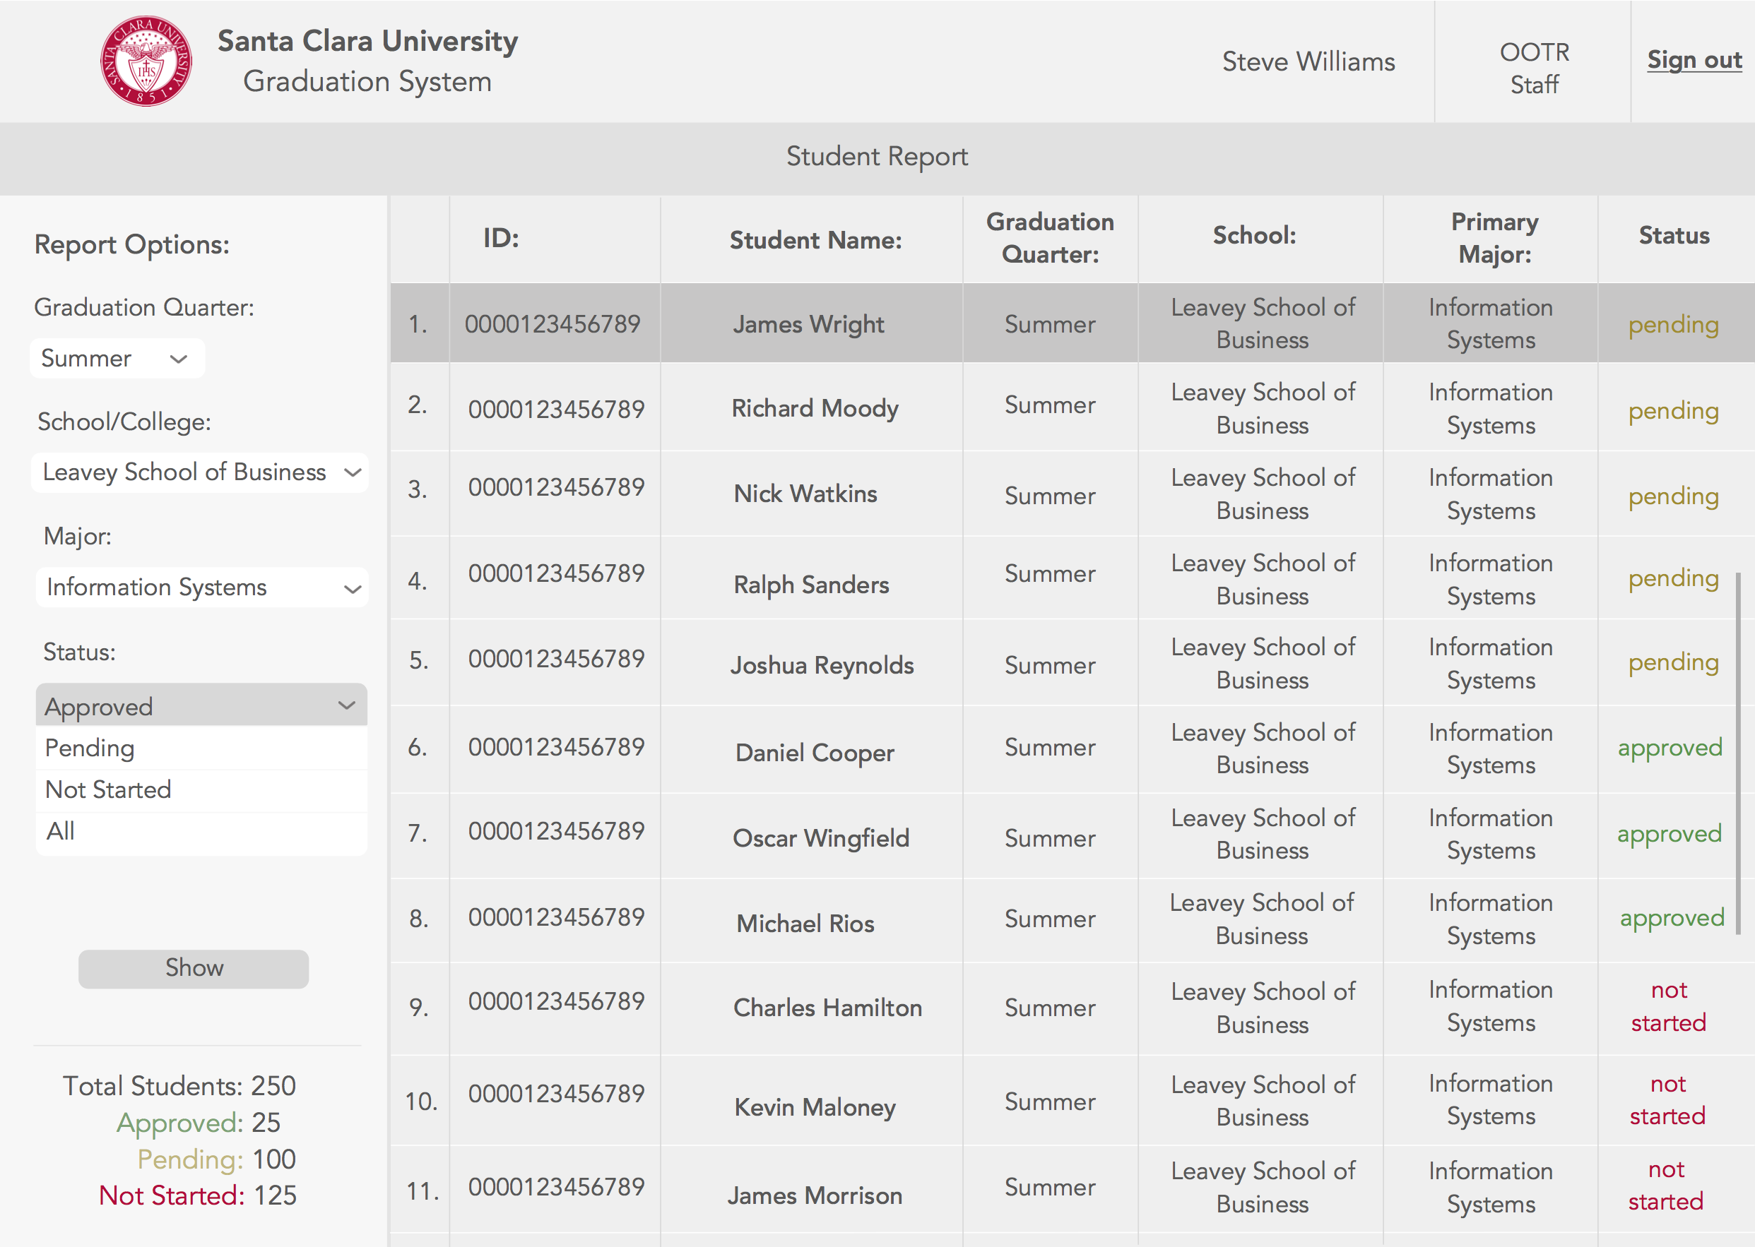Open the Graduation Quarter dropdown

click(x=117, y=358)
